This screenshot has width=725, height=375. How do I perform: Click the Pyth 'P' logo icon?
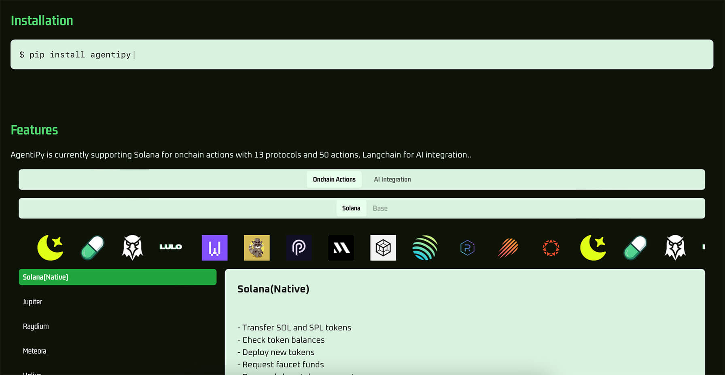point(299,248)
